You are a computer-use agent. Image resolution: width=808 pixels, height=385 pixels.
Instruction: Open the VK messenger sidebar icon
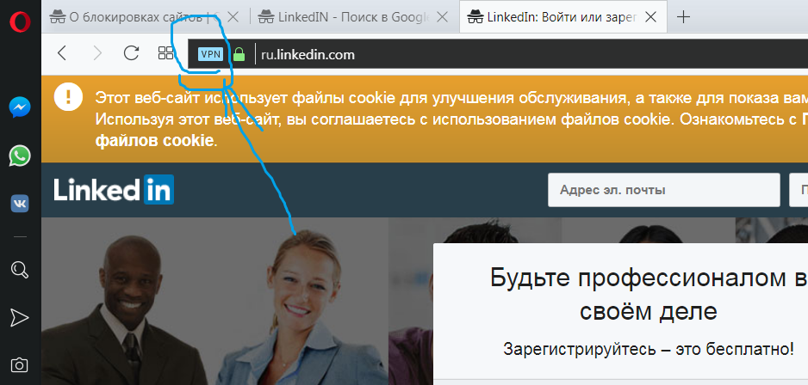[x=20, y=204]
